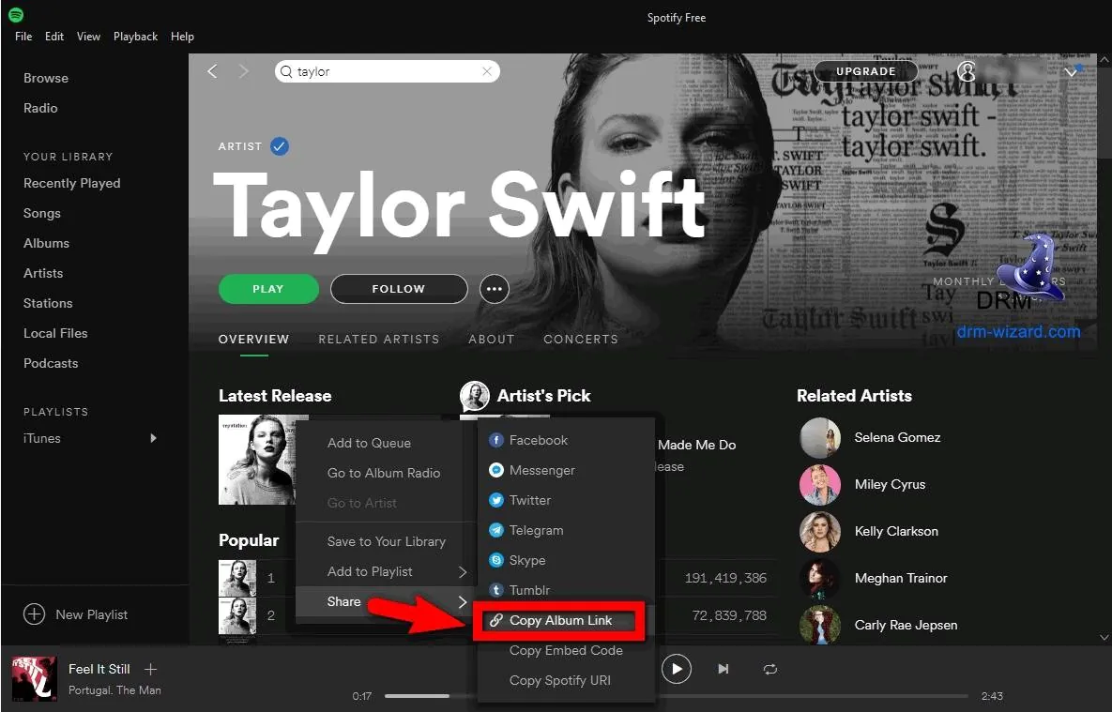
Task: Open Podcasts in sidebar
Action: [51, 363]
